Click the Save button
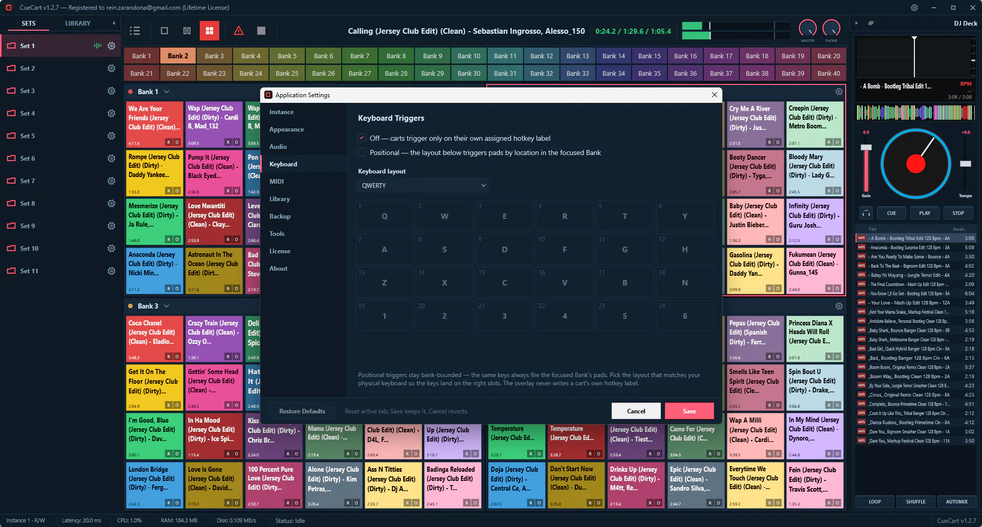Image resolution: width=982 pixels, height=527 pixels. pyautogui.click(x=690, y=411)
